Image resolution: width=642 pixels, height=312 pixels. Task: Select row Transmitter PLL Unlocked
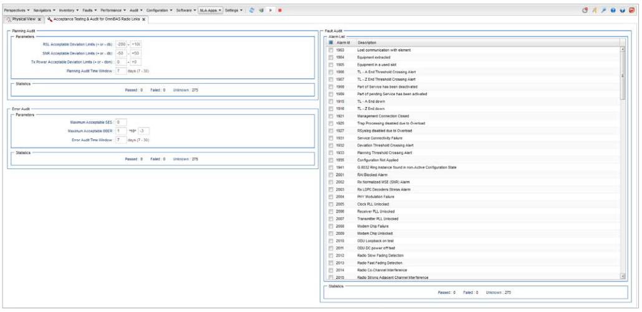click(x=474, y=219)
